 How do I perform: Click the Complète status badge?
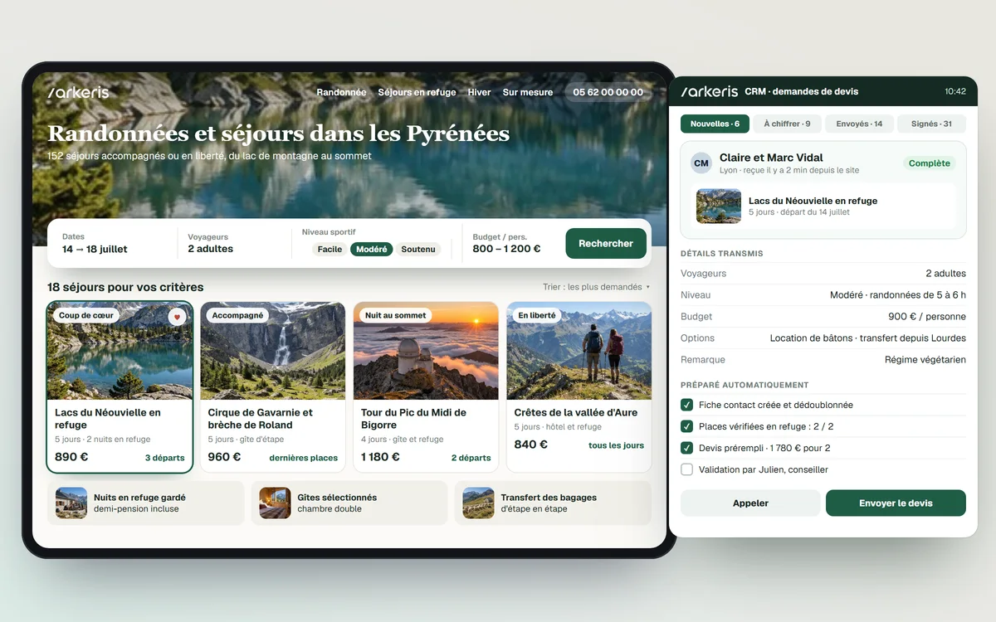pos(929,163)
